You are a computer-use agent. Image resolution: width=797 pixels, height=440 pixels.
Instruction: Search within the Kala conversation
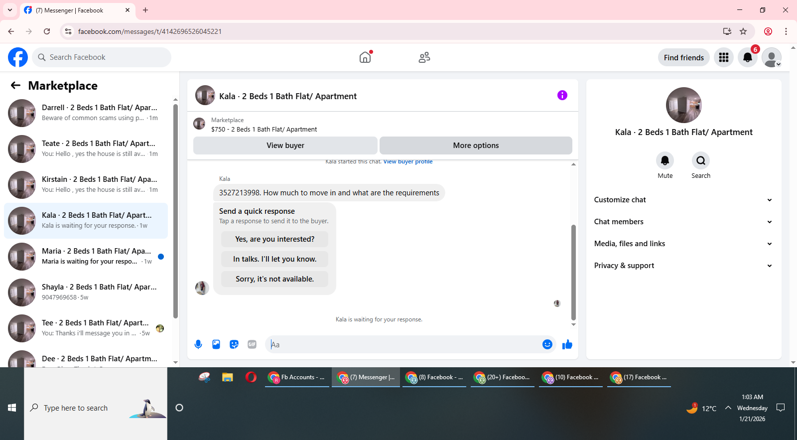click(x=701, y=160)
